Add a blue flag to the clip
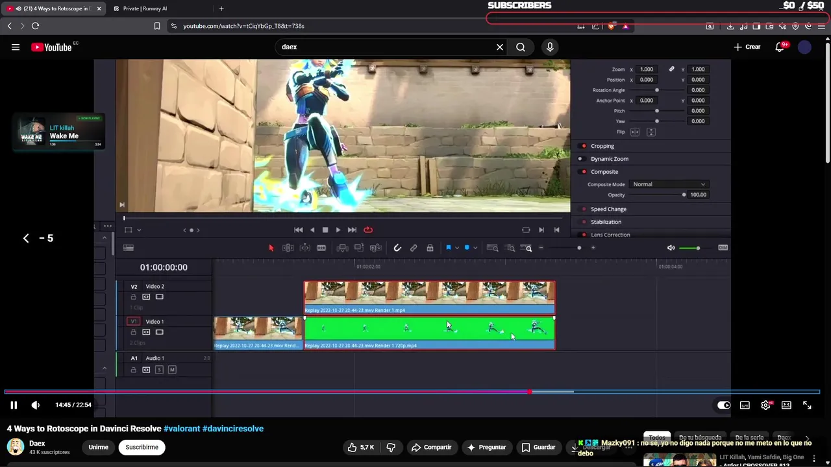 (x=448, y=248)
